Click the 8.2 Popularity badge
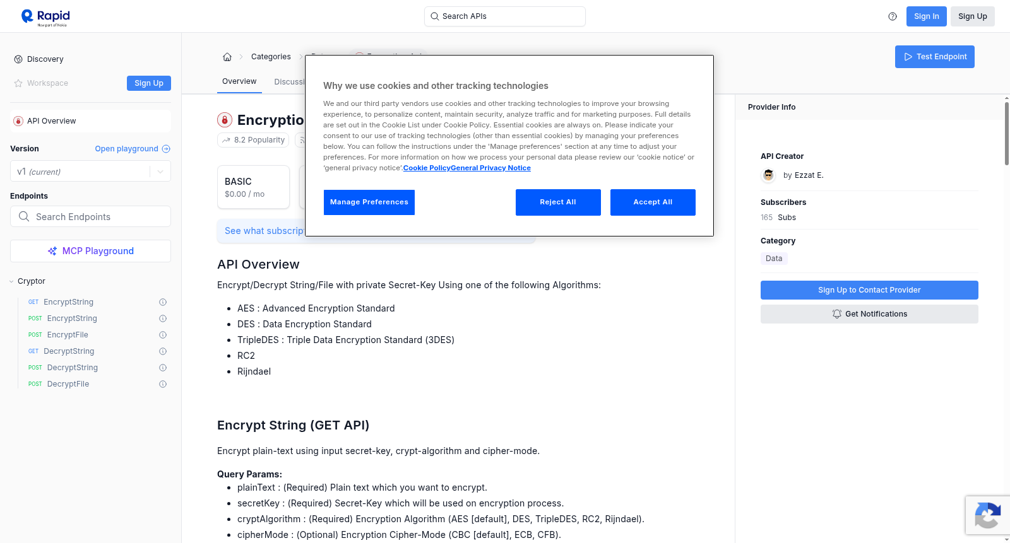 253,140
